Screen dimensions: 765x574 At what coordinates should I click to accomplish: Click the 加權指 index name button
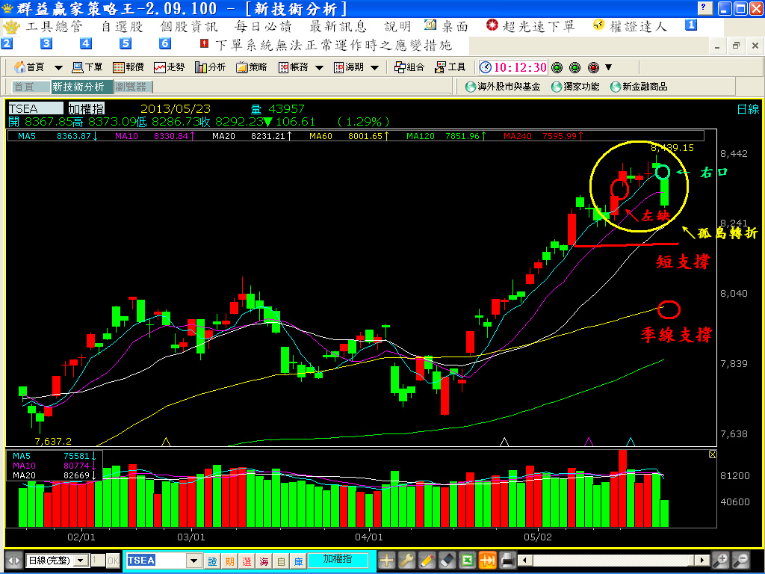[x=338, y=560]
